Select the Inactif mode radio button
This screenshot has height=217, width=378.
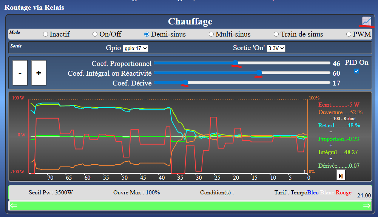46,34
